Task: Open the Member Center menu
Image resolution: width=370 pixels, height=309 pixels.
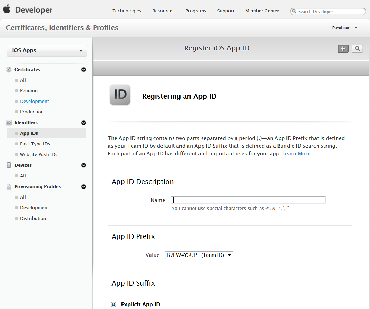Action: [262, 11]
